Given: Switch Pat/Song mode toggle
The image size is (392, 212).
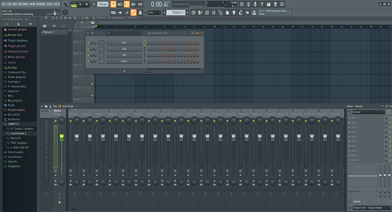Looking at the screenshot, I should [74, 4].
